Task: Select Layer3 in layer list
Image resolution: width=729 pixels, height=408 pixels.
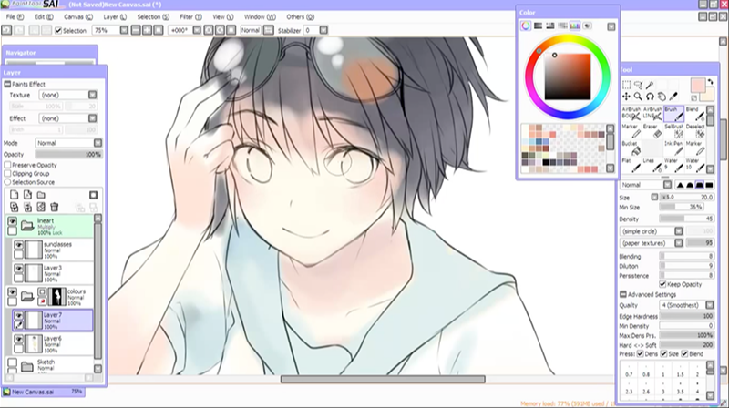Action: click(x=53, y=273)
